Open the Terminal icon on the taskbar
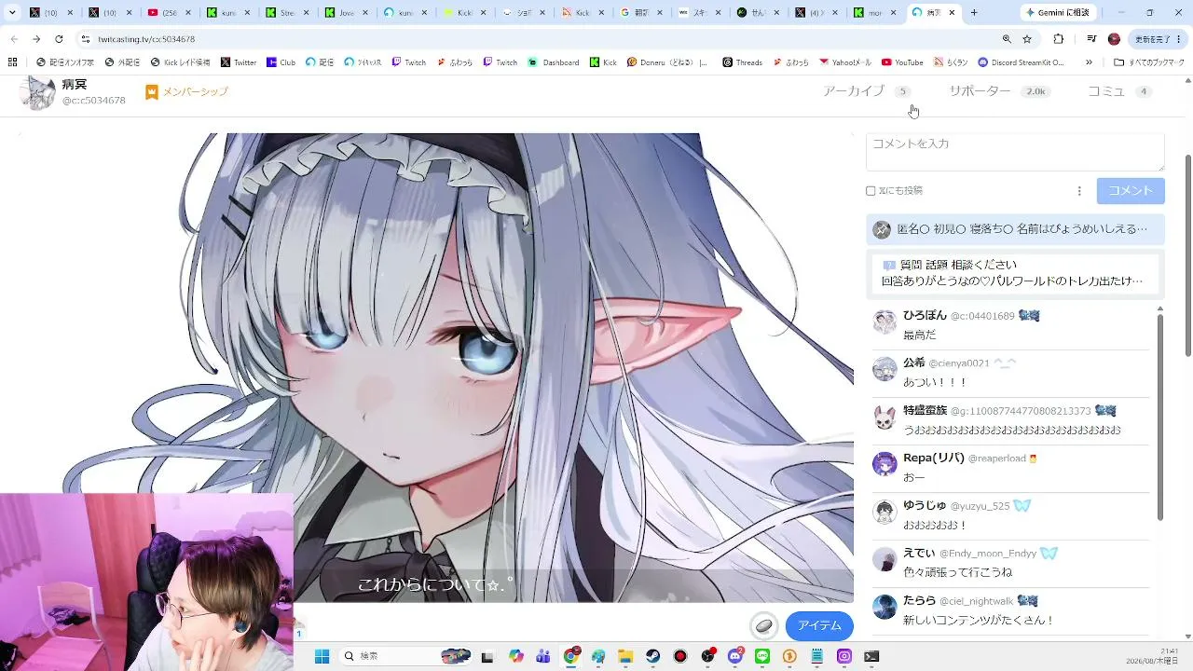 pos(871,656)
